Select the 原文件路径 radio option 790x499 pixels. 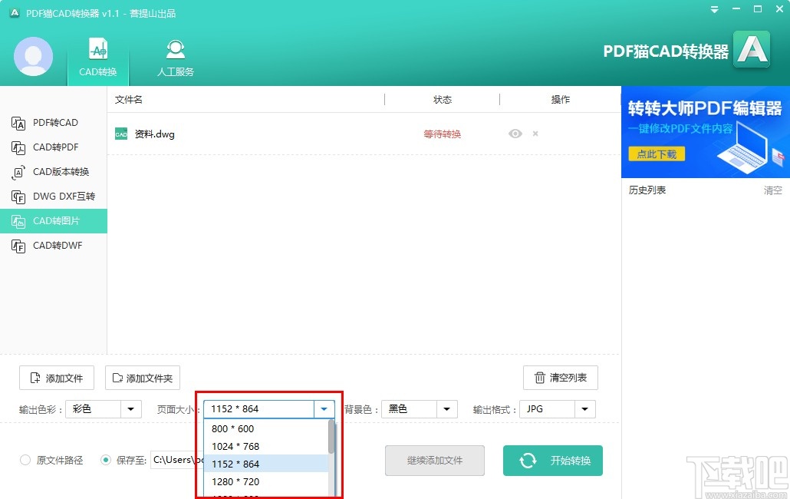click(x=24, y=459)
